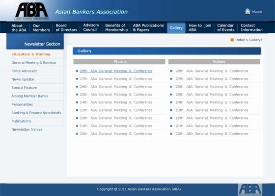Open 26th ABA General Meeting photos
This screenshot has height=196, width=275.
[x=116, y=87]
